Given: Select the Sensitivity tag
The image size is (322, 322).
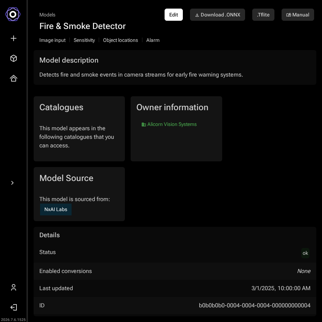Looking at the screenshot, I should coord(84,40).
